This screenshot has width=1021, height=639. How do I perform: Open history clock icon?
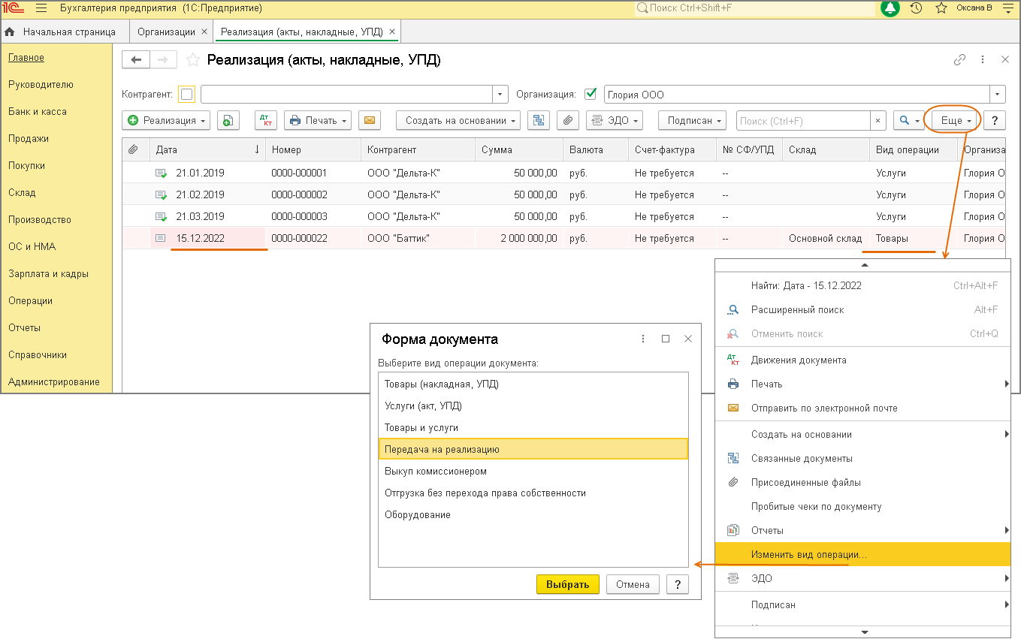click(x=916, y=8)
